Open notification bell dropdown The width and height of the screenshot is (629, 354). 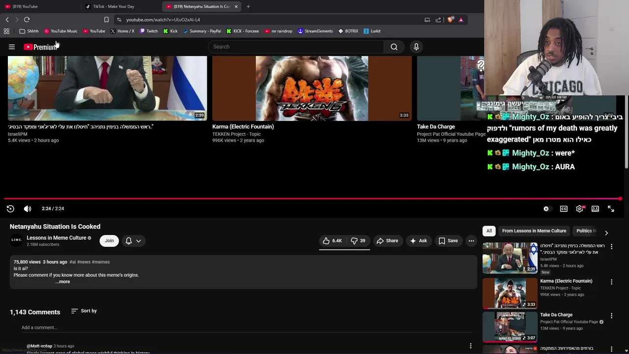coord(133,241)
